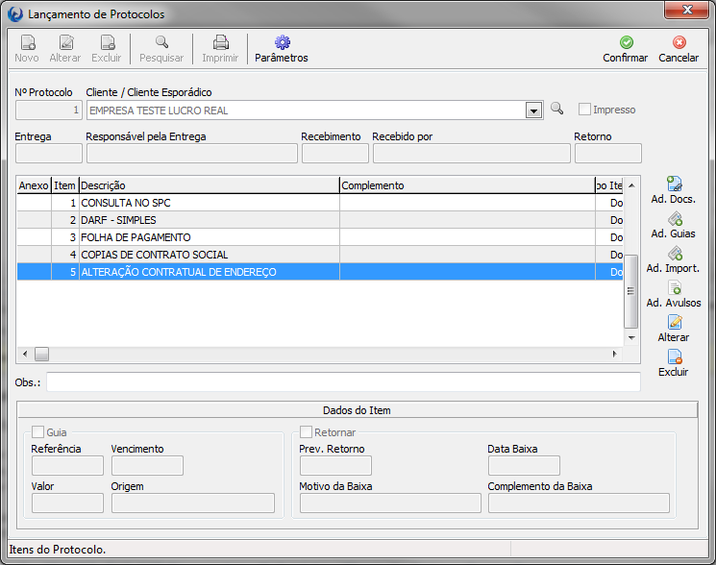The width and height of the screenshot is (716, 565).
Task: Toggle the Retornar checkbox
Action: [306, 431]
